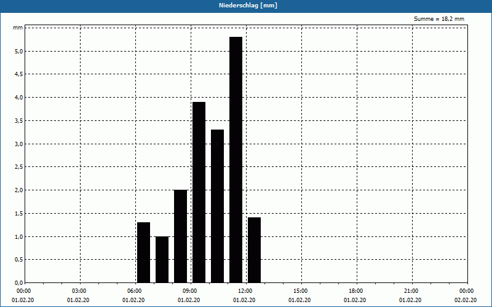Viewport: 492px width, 307px height.
Task: Click the 18:00 time label
Action: 357,291
